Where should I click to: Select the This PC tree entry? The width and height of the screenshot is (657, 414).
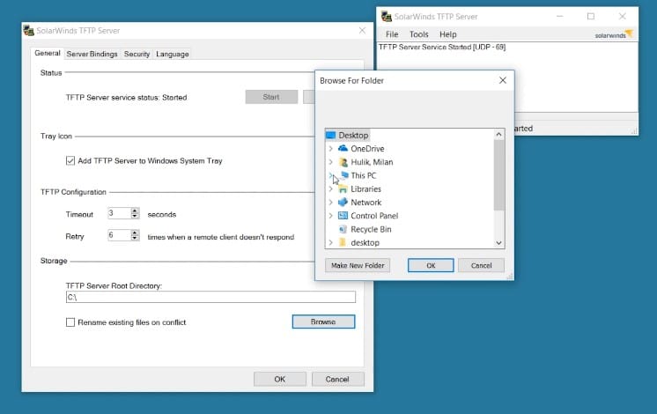(x=363, y=175)
